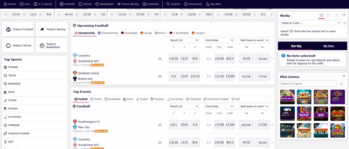Launch the Full Moon mini game thumbnail
This screenshot has width=349, height=149.
tap(287, 130)
